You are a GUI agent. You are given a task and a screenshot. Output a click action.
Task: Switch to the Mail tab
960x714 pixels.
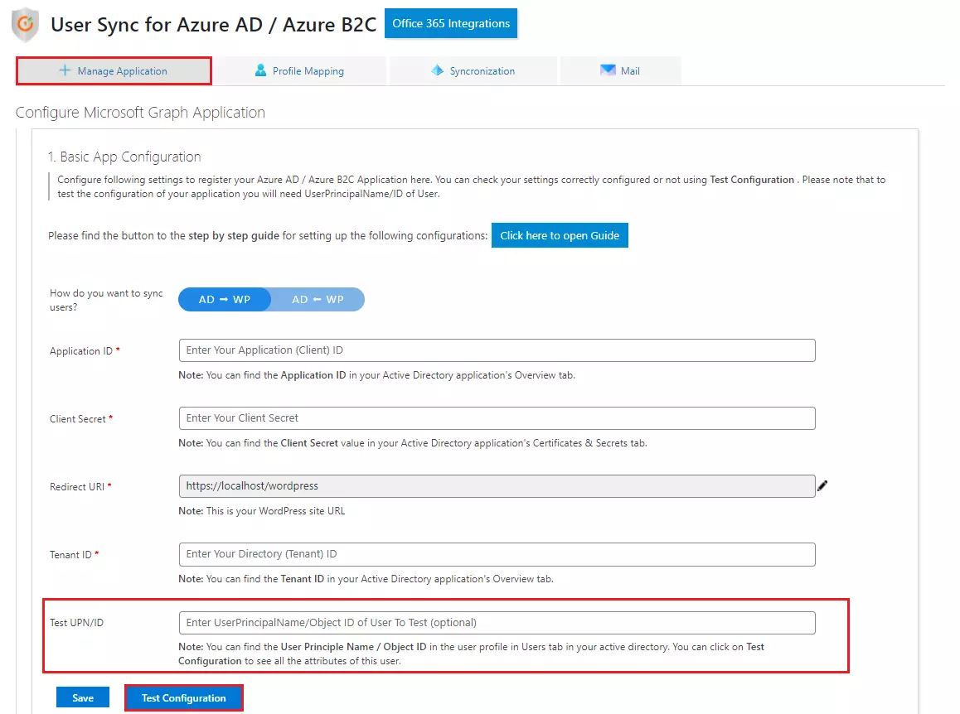[620, 71]
